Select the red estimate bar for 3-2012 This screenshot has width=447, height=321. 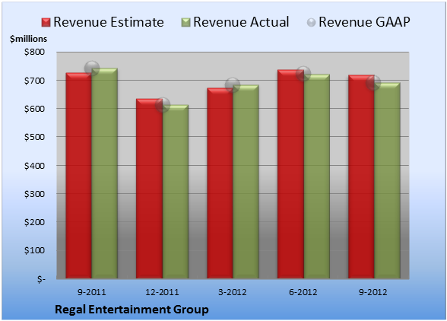tap(220, 183)
